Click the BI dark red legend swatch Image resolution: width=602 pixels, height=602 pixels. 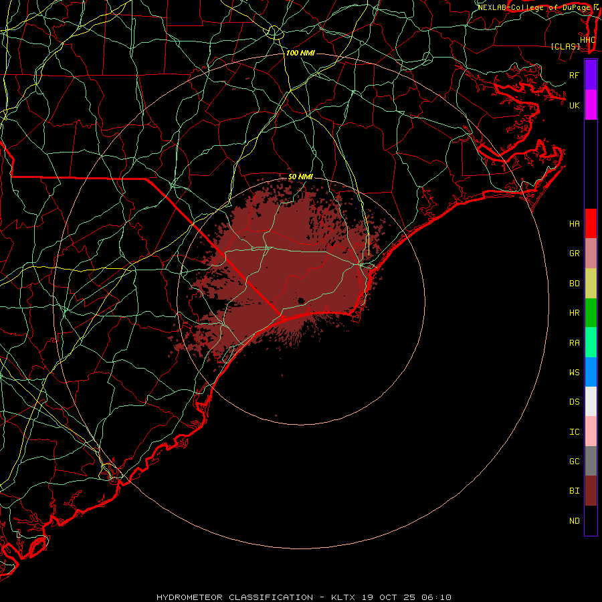(x=591, y=491)
